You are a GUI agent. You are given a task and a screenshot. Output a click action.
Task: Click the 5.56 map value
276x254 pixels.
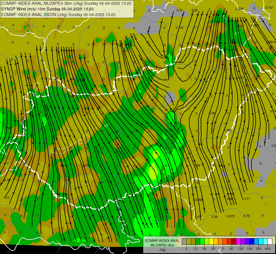pyautogui.click(x=212, y=113)
